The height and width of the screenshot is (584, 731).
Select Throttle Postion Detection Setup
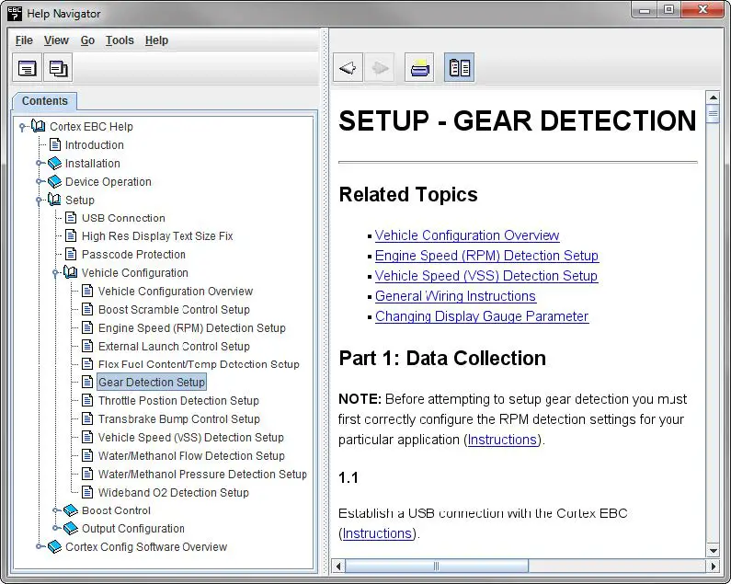[178, 401]
